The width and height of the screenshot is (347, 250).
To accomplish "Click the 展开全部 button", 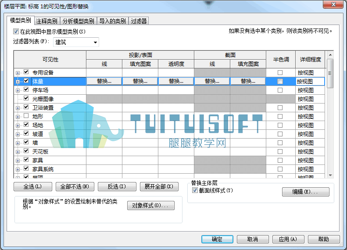I will (159, 186).
